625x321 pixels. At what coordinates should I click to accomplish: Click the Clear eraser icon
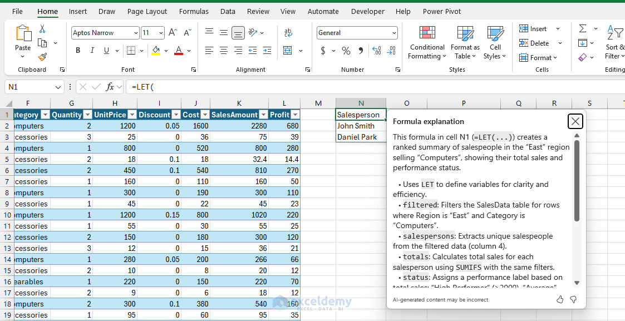pos(583,58)
